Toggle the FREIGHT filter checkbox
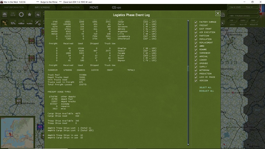 [196, 25]
